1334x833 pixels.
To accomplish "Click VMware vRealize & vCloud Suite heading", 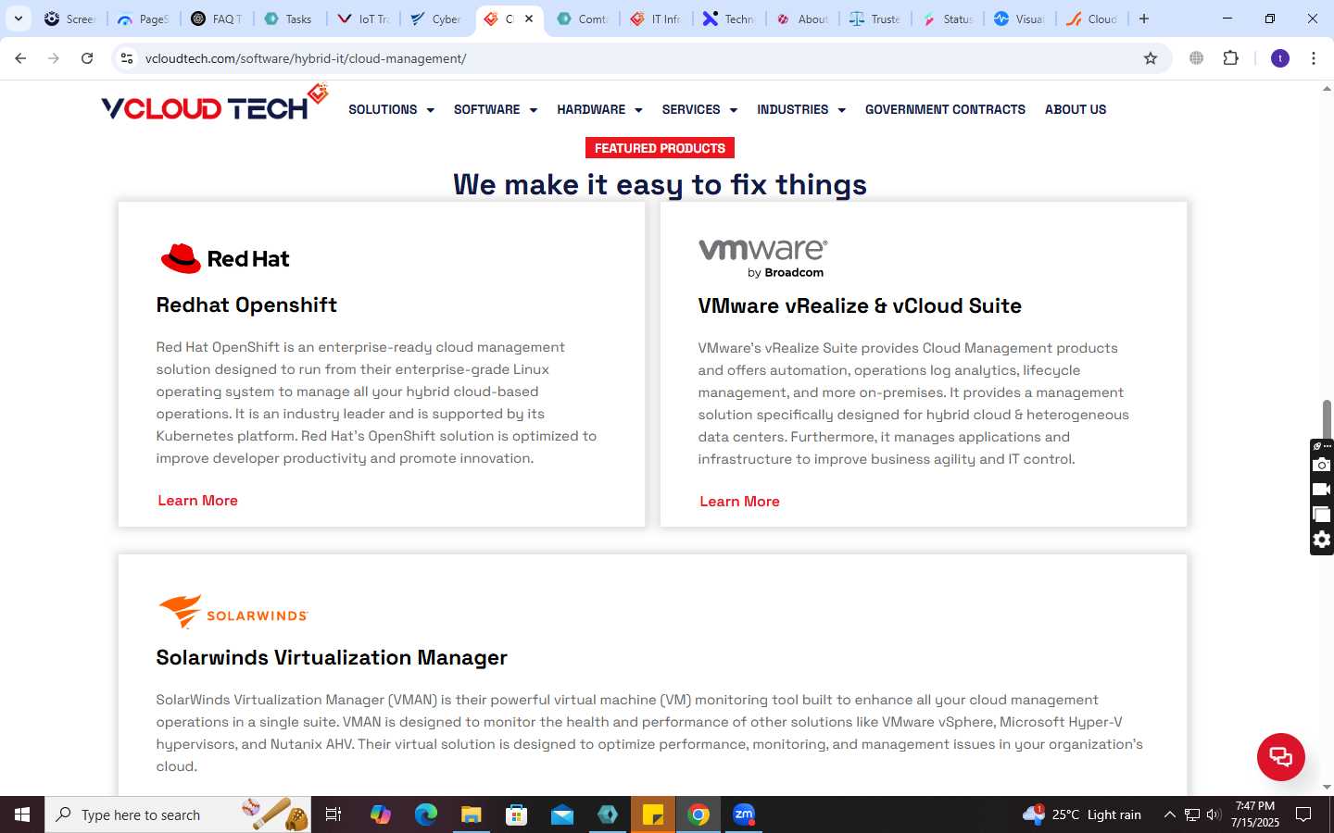I will coord(860,306).
